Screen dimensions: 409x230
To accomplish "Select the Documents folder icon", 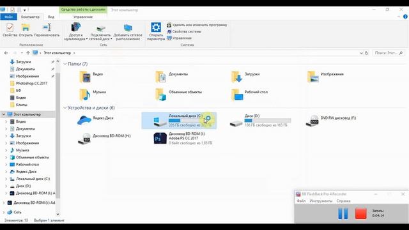I will pos(160,77).
